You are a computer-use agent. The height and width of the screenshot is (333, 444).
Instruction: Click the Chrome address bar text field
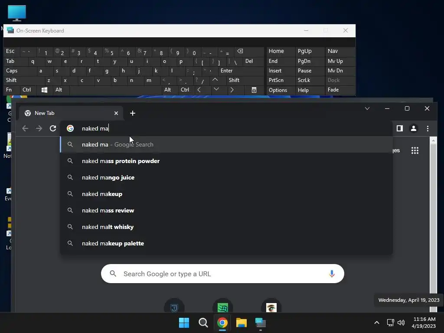coord(226,128)
